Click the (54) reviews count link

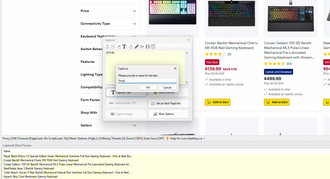pos(289,64)
